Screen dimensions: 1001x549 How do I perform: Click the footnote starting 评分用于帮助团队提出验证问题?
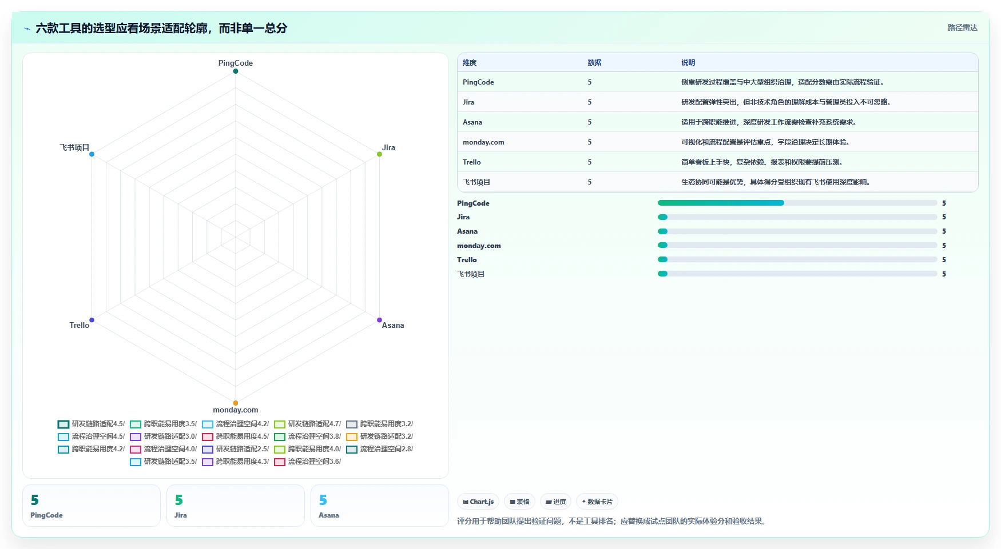pos(613,521)
